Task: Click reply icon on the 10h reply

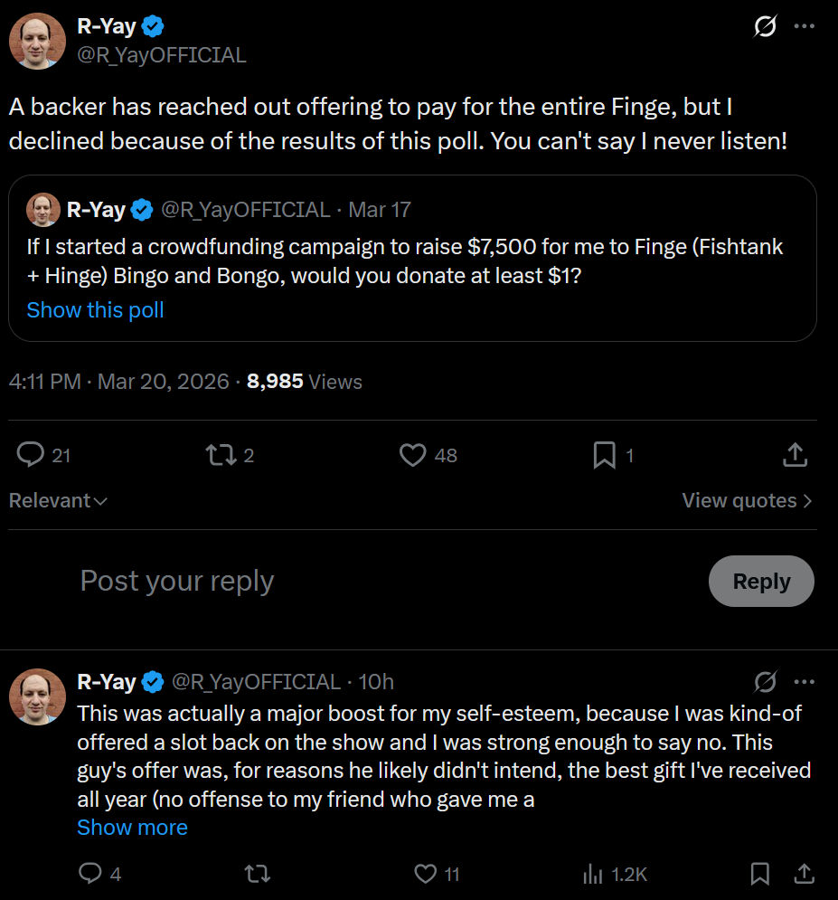Action: 90,874
